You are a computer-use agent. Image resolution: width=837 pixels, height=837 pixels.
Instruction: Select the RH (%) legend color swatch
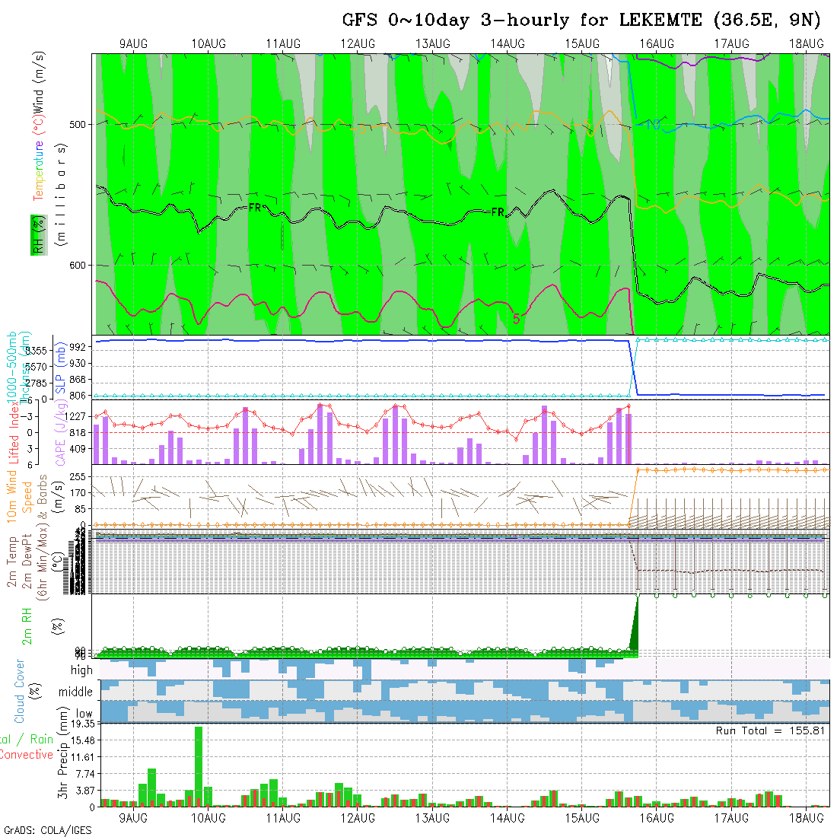[39, 235]
